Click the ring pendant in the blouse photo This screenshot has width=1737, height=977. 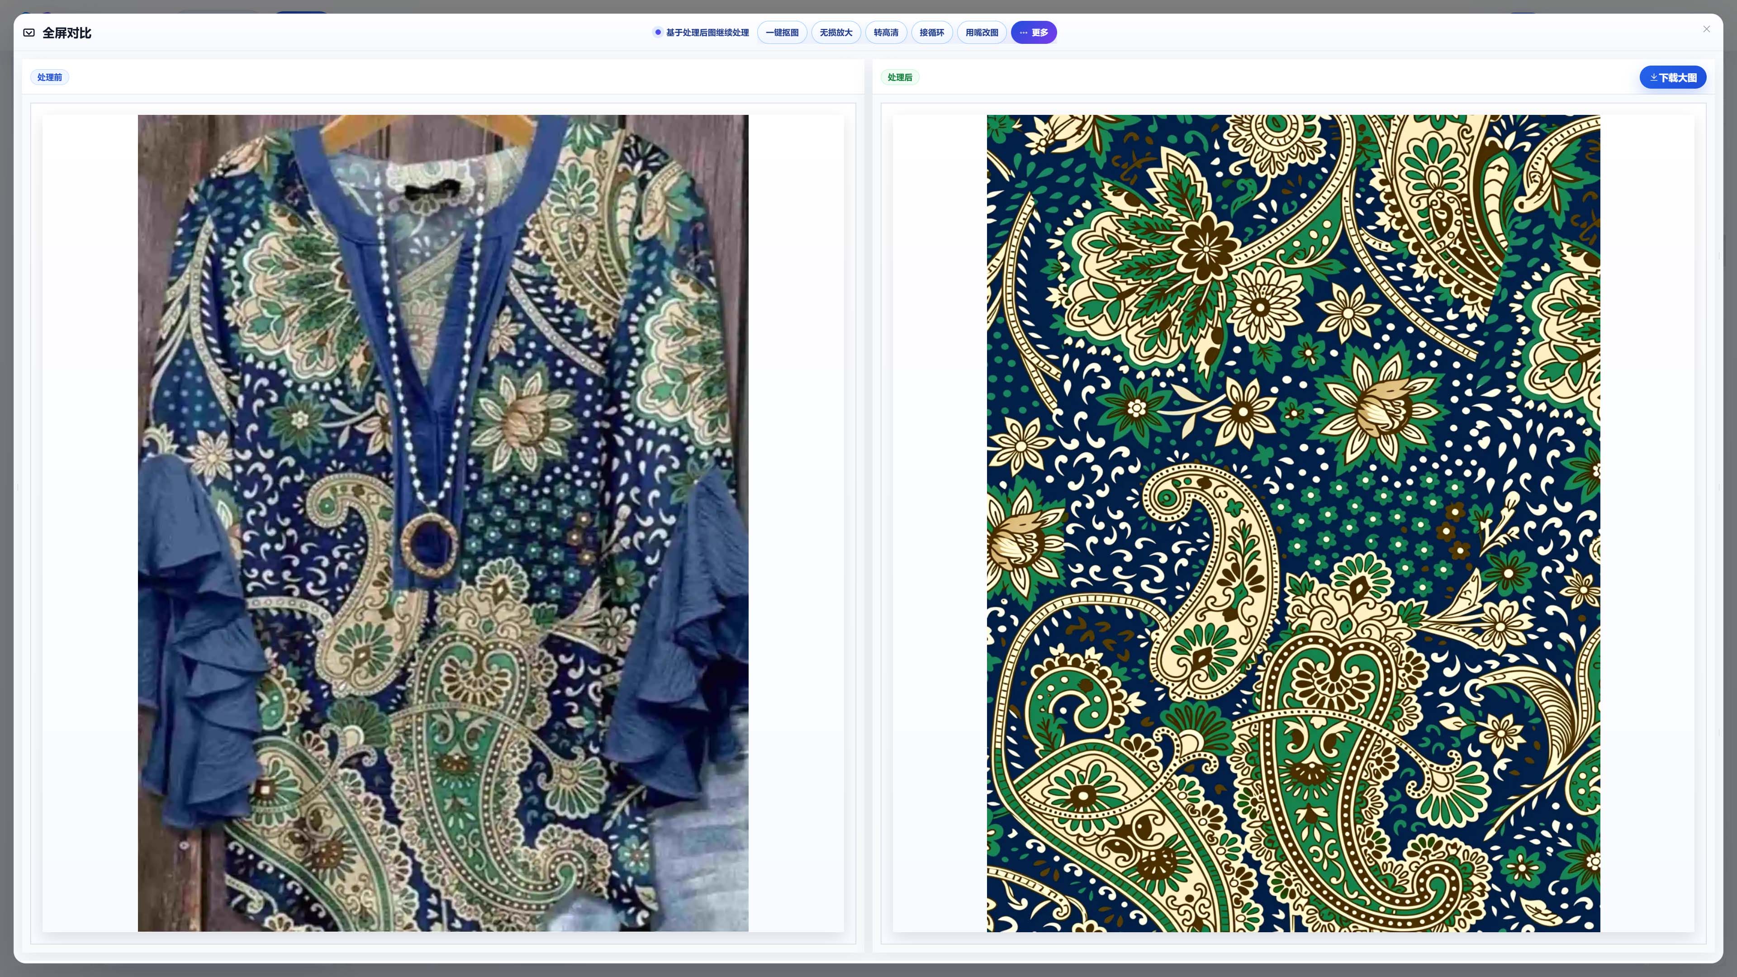[428, 543]
